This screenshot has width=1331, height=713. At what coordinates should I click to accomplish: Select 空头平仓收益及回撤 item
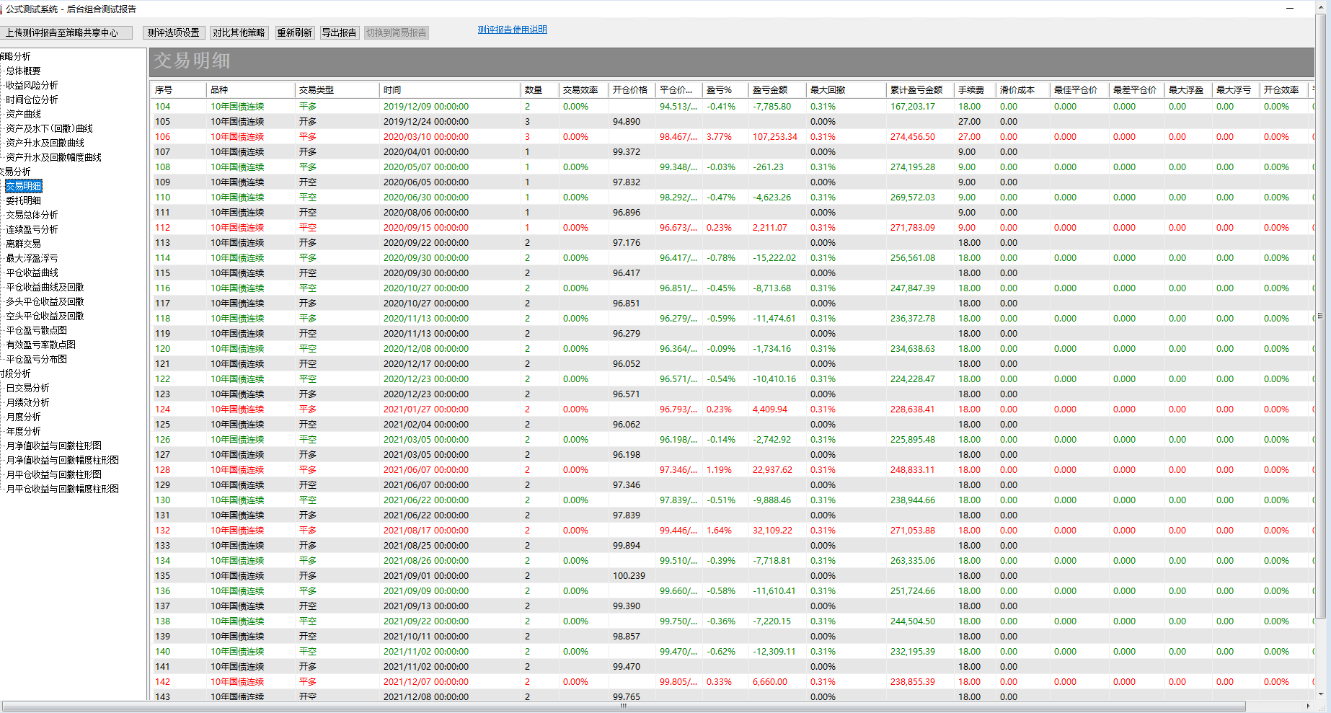(45, 316)
